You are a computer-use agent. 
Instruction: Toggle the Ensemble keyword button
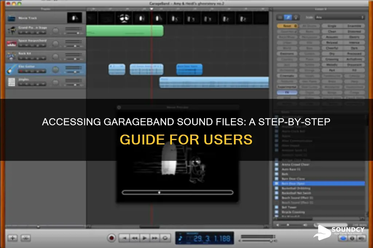coord(354,26)
